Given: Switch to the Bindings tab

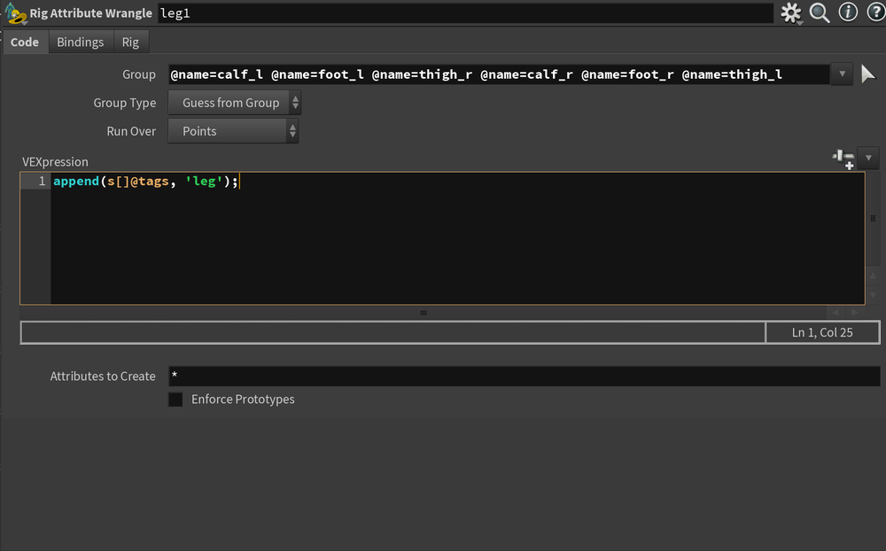Looking at the screenshot, I should point(80,42).
